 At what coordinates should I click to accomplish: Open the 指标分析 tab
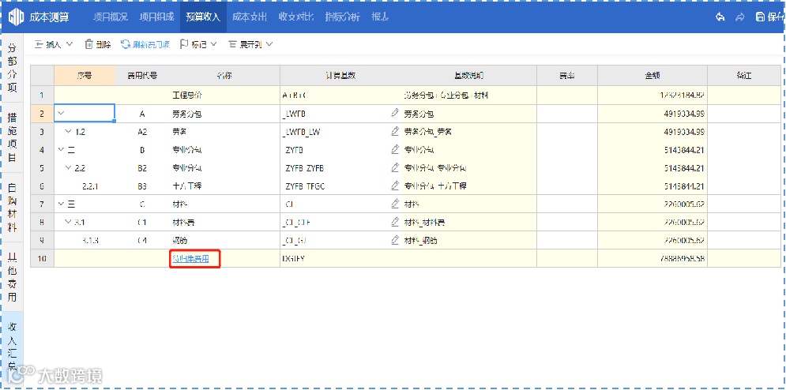tap(342, 17)
